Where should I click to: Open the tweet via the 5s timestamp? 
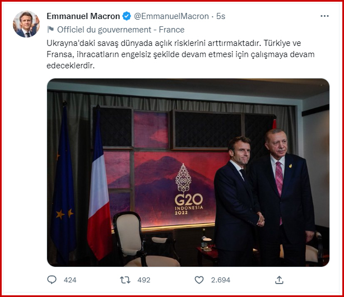[220, 17]
